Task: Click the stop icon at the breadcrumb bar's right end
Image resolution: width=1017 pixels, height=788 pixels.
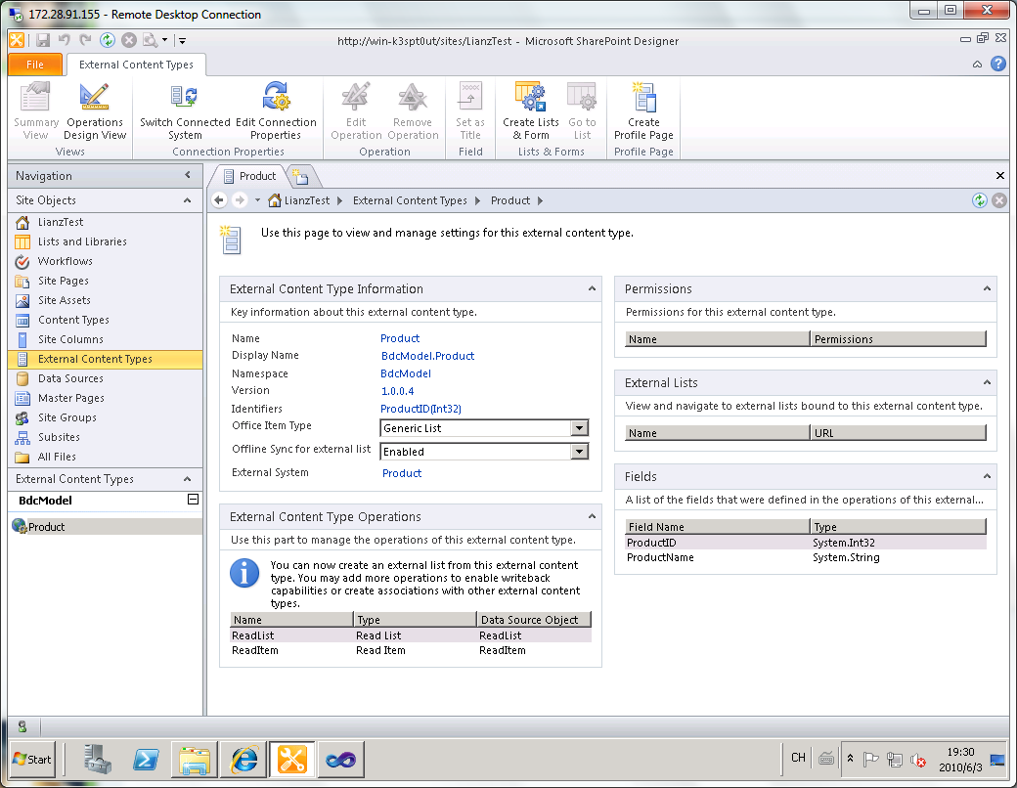Action: pos(999,200)
